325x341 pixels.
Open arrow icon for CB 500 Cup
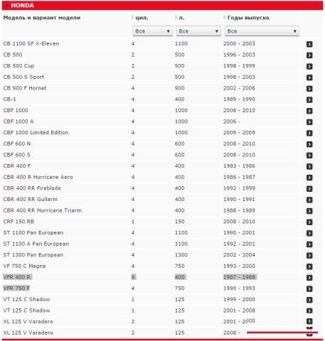click(x=309, y=66)
